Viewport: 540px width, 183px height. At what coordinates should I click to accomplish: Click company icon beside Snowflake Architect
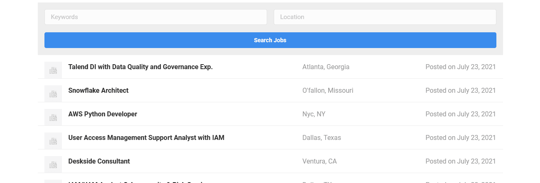coord(53,94)
